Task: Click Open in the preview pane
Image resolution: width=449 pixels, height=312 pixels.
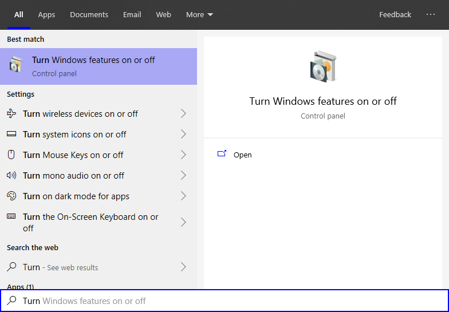Action: click(x=242, y=155)
